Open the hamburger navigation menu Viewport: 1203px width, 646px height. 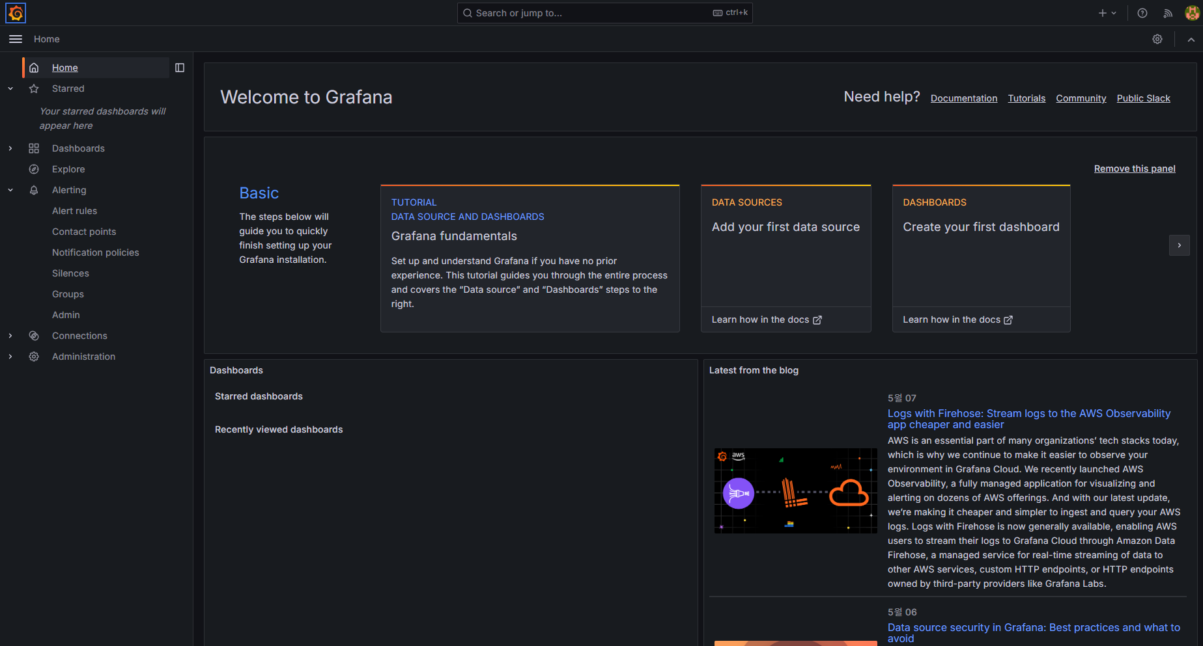(x=16, y=39)
